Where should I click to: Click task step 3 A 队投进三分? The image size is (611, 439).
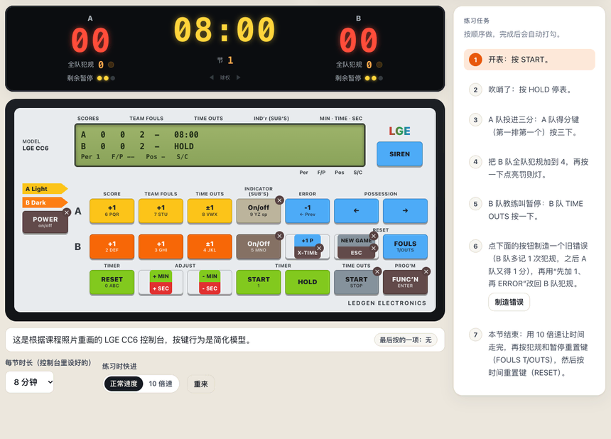point(529,126)
